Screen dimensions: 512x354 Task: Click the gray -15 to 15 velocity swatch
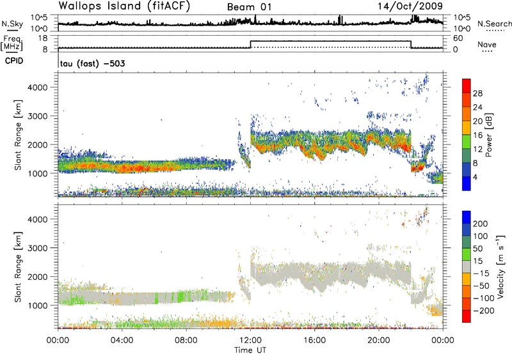click(x=467, y=266)
